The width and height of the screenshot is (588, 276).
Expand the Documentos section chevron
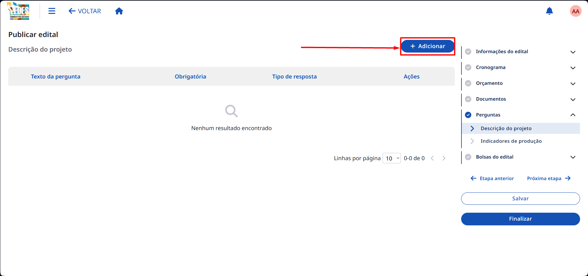point(573,99)
